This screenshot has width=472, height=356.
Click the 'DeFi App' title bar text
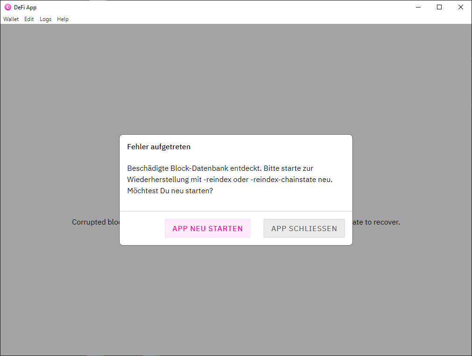click(x=25, y=7)
